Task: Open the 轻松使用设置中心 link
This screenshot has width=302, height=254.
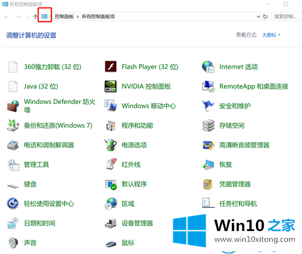Action: 49,203
